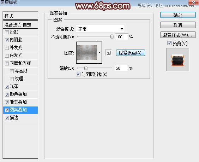Image resolution: width=199 pixels, height=162 pixels.
Task: Click the 新建样式(W)... new style button
Action: click(x=178, y=35)
